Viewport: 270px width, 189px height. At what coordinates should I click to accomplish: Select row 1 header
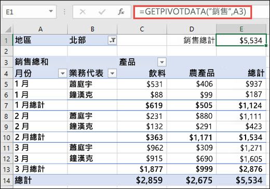coord(7,40)
